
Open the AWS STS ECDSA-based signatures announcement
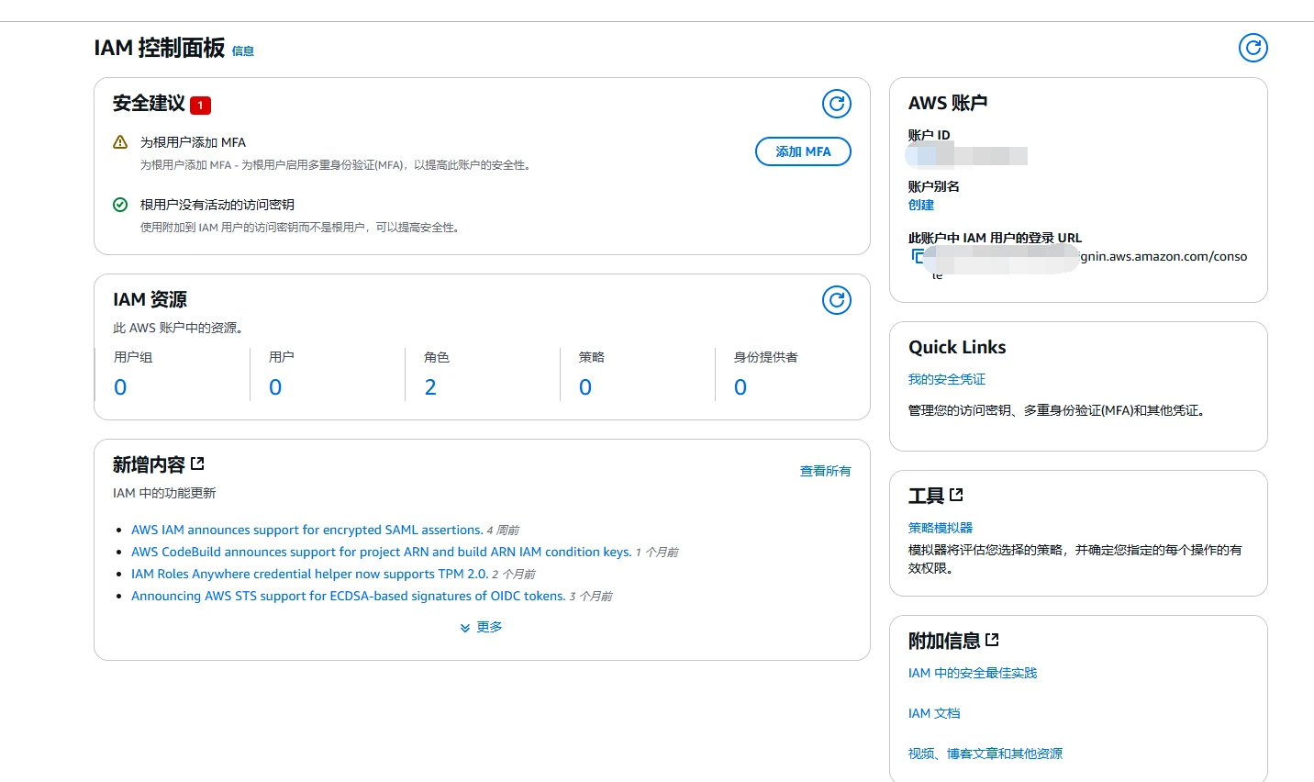(349, 596)
